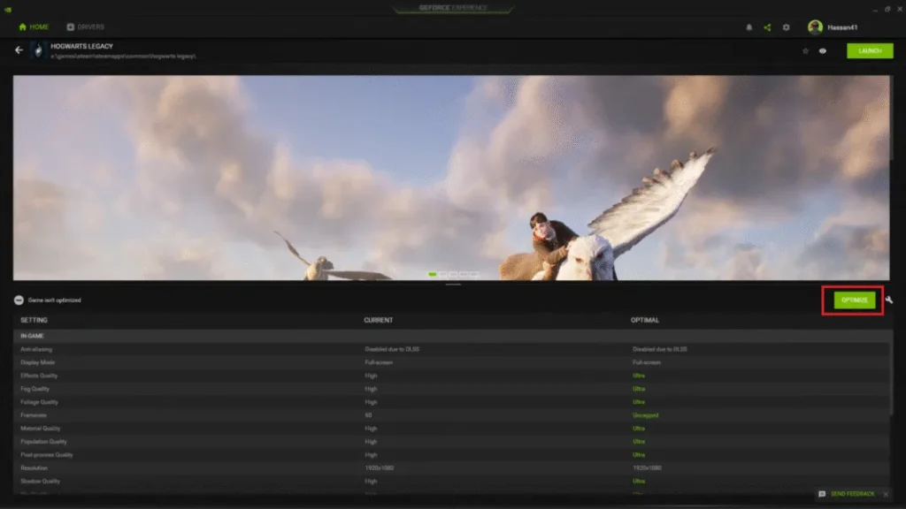
Task: Collapse the IN-GAME settings section header
Action: pyautogui.click(x=35, y=336)
